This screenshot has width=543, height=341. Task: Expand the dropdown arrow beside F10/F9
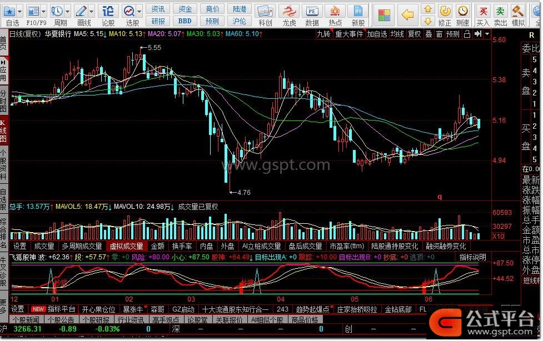coord(44,12)
